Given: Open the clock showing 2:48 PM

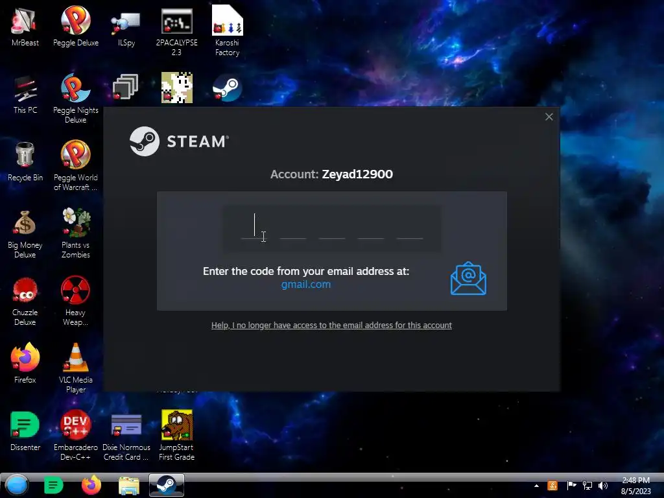Looking at the screenshot, I should pyautogui.click(x=635, y=486).
